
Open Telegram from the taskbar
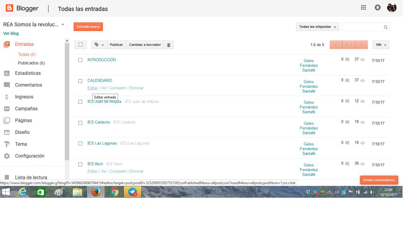[x=132, y=192]
